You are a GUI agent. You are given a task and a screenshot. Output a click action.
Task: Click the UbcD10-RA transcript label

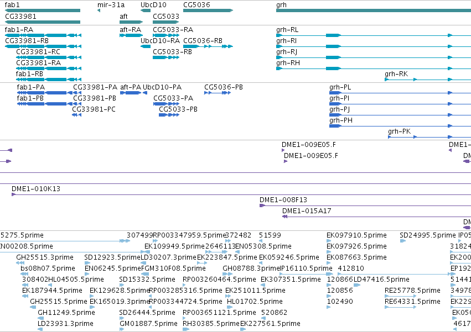[160, 40]
